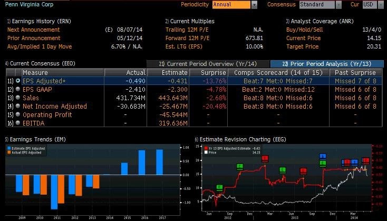The width and height of the screenshot is (387, 221).
Task: Click the Missed 7 of 8 past surprise cell
Action: tap(356, 81)
